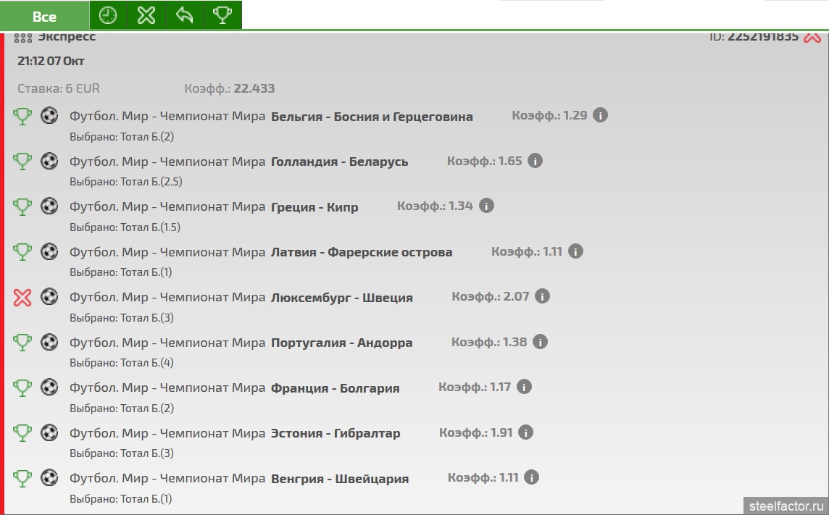Open the pending bets clock tab

coord(108,16)
